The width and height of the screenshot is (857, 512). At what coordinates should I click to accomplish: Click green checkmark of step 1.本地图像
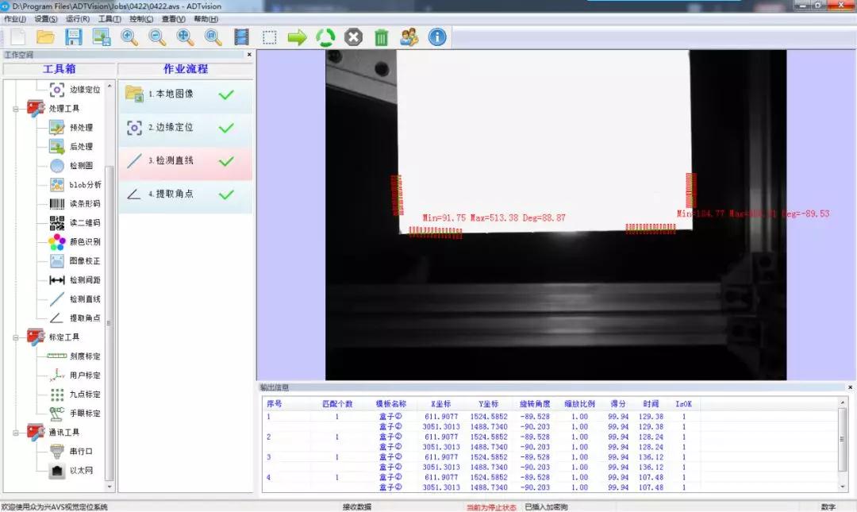[x=226, y=94]
